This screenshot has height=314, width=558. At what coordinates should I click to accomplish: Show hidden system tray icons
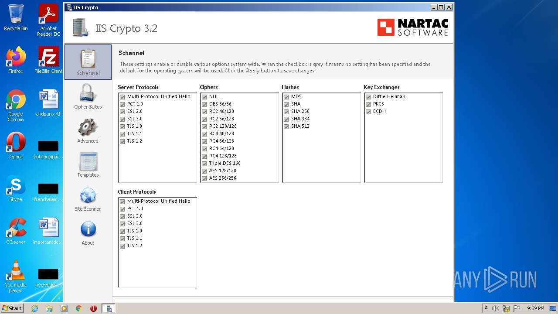pyautogui.click(x=486, y=308)
